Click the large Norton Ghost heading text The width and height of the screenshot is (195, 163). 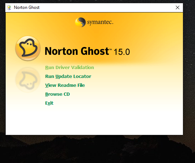pos(77,51)
